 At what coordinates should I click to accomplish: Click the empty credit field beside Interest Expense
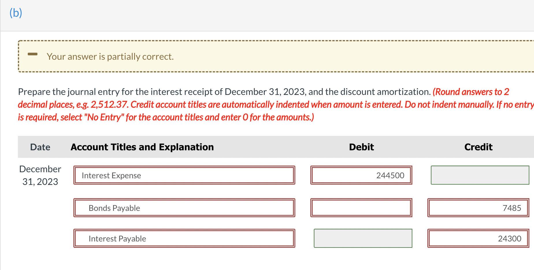click(x=480, y=175)
